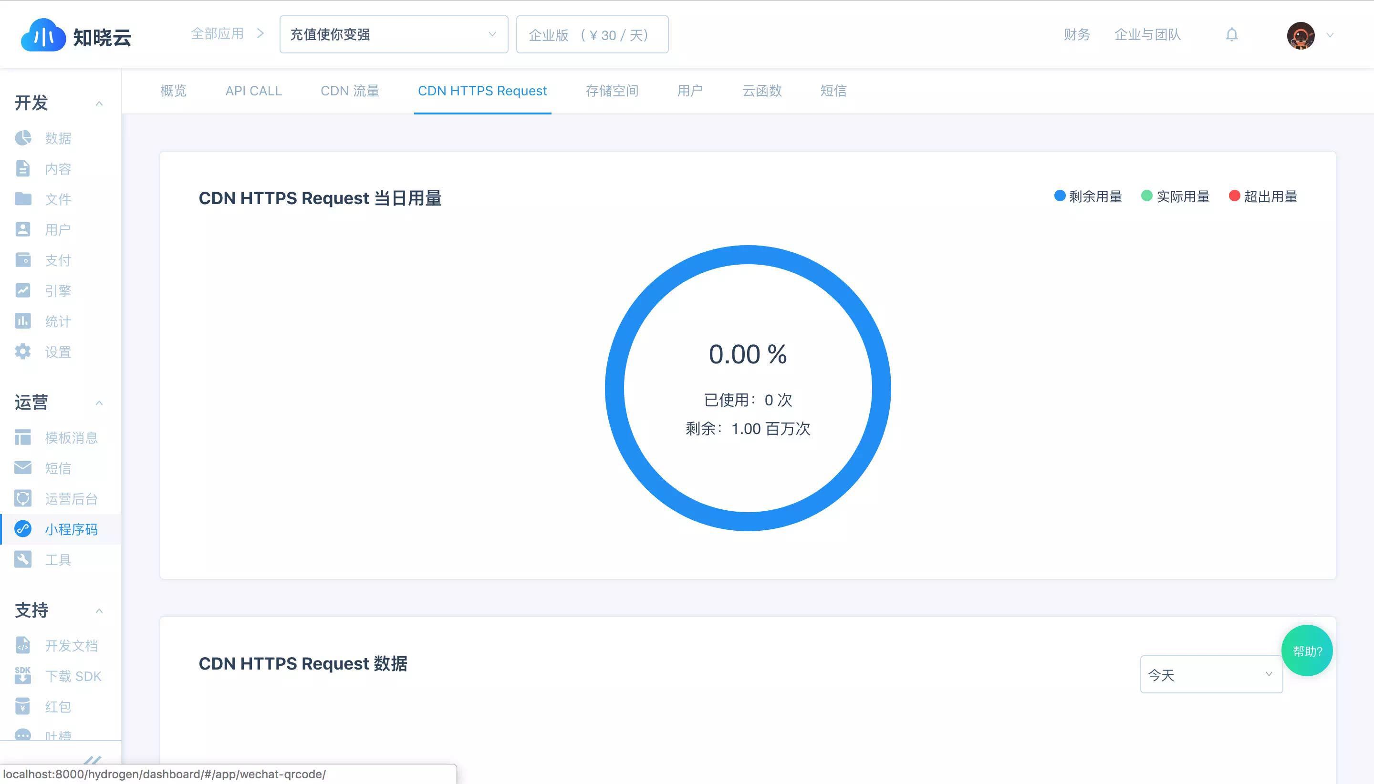Toggle 剩余用量 legend item

pyautogui.click(x=1088, y=196)
